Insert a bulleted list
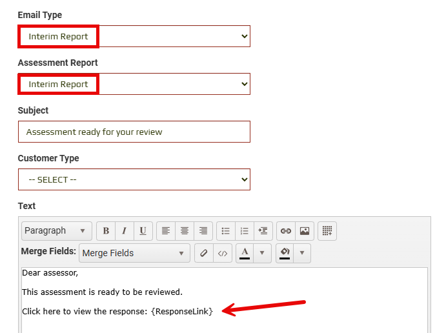This screenshot has height=333, width=446. coord(226,231)
